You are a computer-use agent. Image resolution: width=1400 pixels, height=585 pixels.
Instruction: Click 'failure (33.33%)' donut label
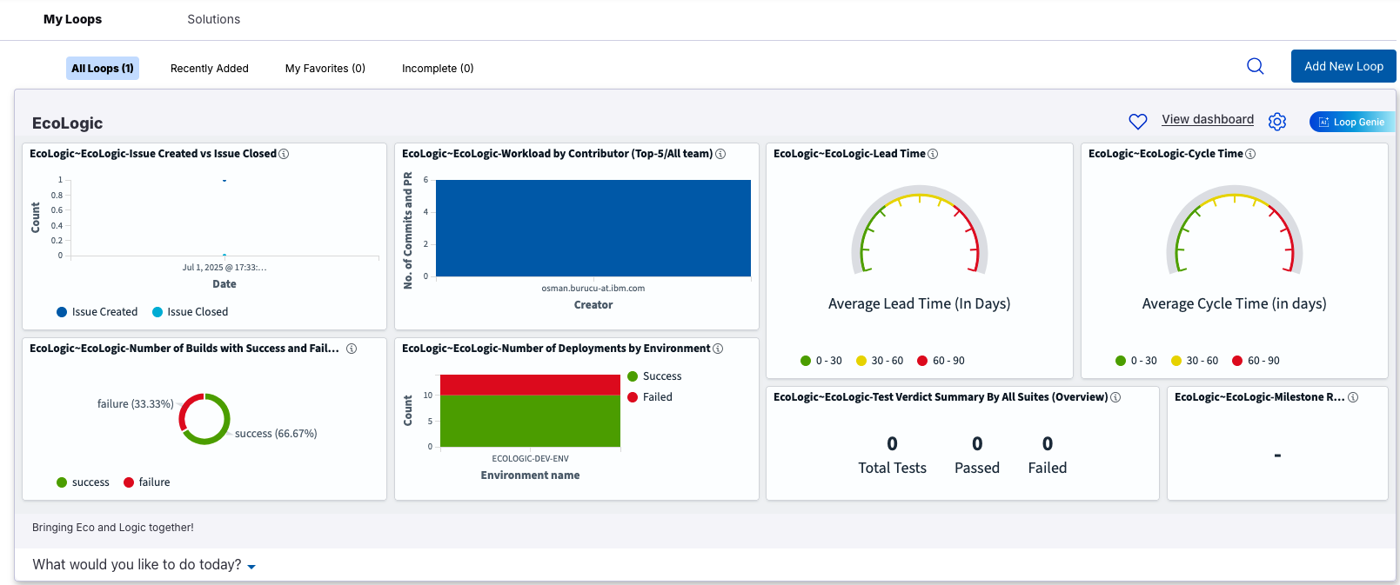135,404
